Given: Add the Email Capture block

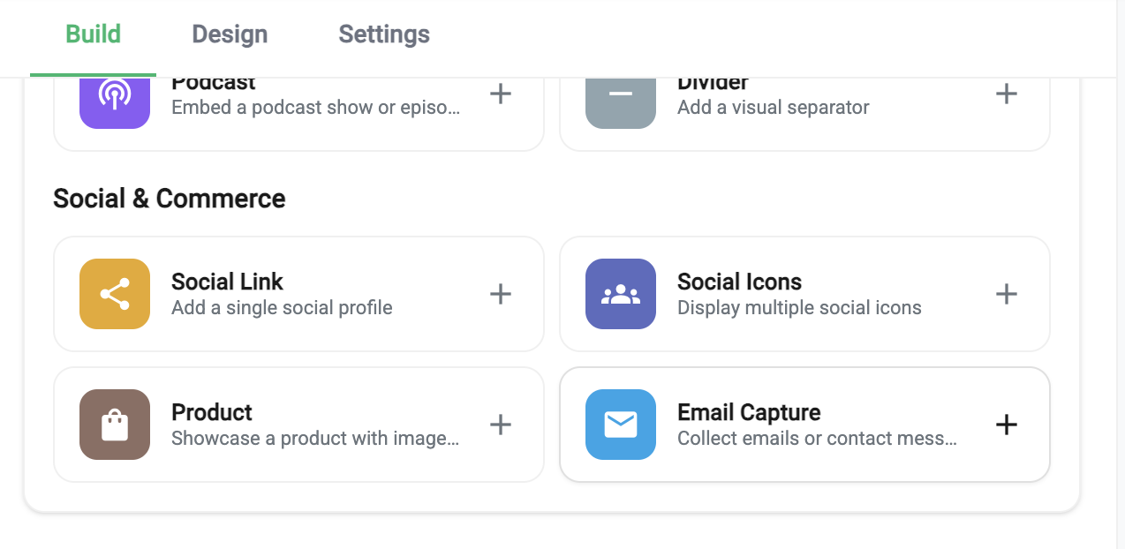Looking at the screenshot, I should coord(1006,425).
